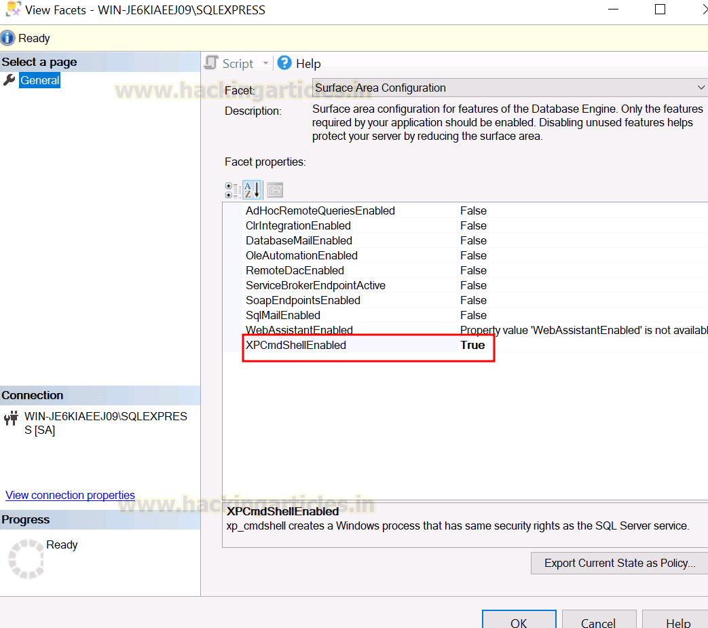Click the wrench icon beside General

pyautogui.click(x=10, y=80)
